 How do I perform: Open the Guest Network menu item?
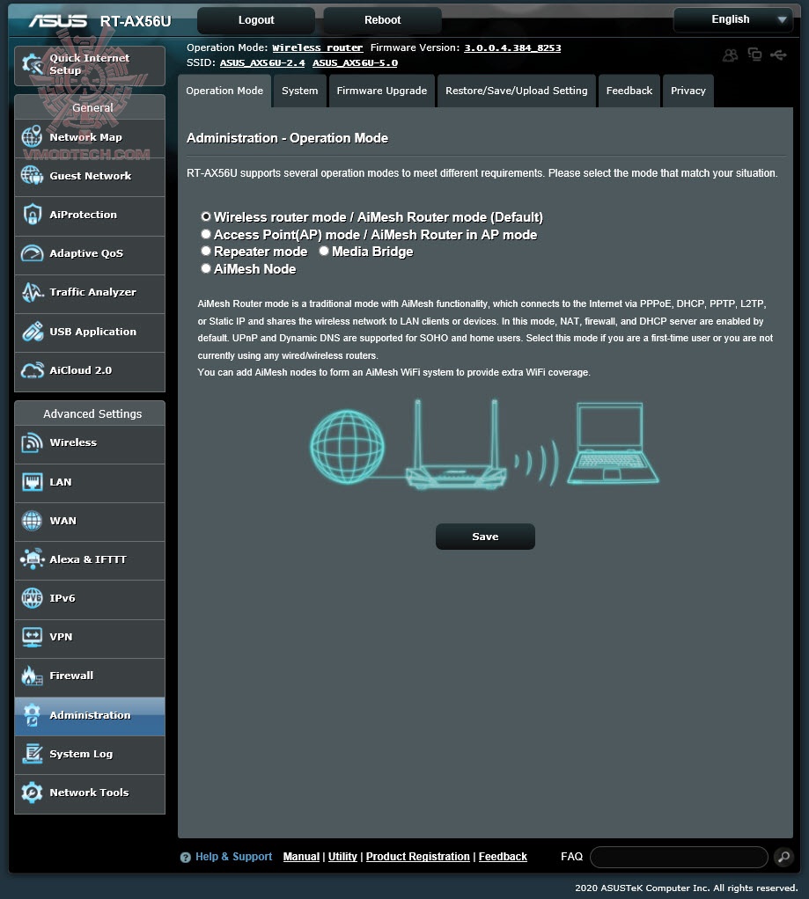[x=90, y=177]
